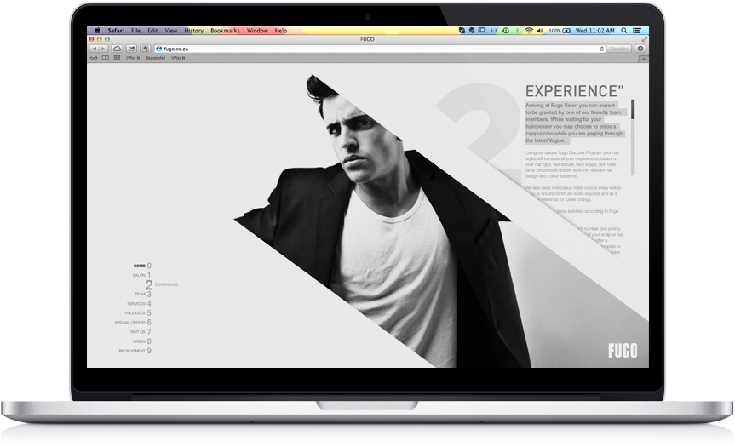Go to SALON 1 in site navigation
This screenshot has width=735, height=447.
pyautogui.click(x=141, y=275)
